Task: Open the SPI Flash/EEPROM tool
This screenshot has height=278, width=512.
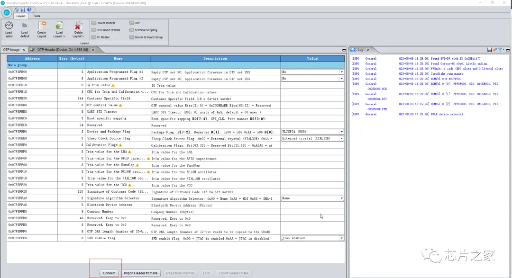Action: click(x=106, y=30)
